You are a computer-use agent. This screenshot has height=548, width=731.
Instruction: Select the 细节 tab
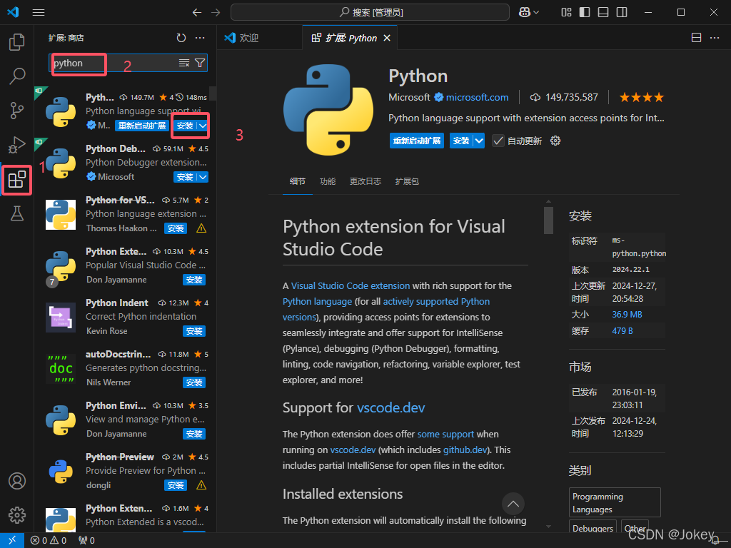(x=298, y=181)
